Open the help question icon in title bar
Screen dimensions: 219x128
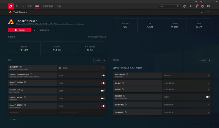[201, 1]
